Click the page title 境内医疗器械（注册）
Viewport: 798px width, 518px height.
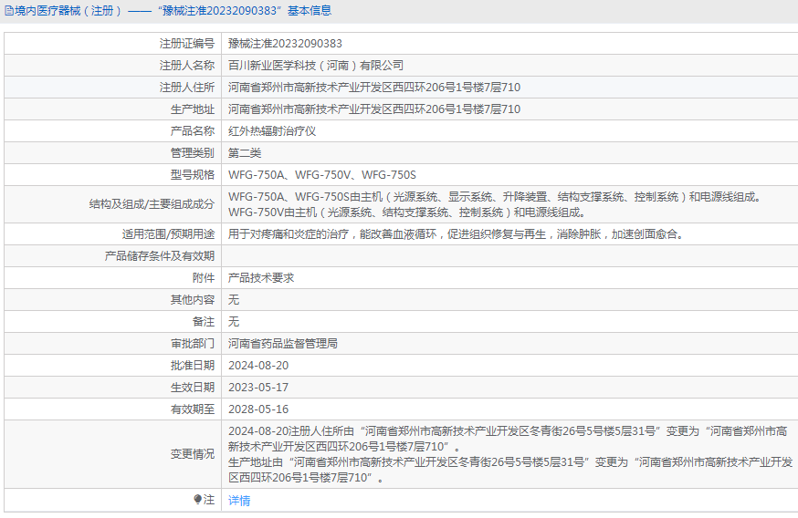click(x=68, y=11)
